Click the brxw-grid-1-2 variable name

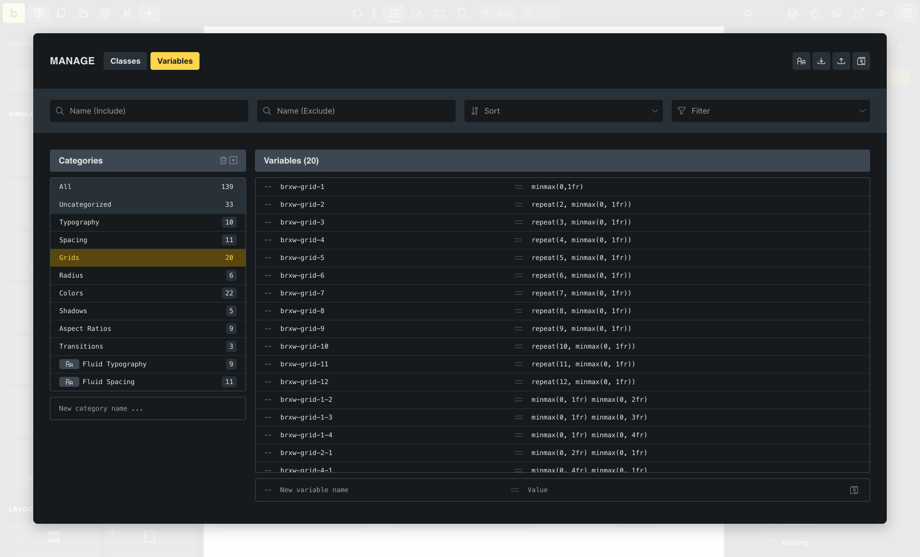click(306, 400)
